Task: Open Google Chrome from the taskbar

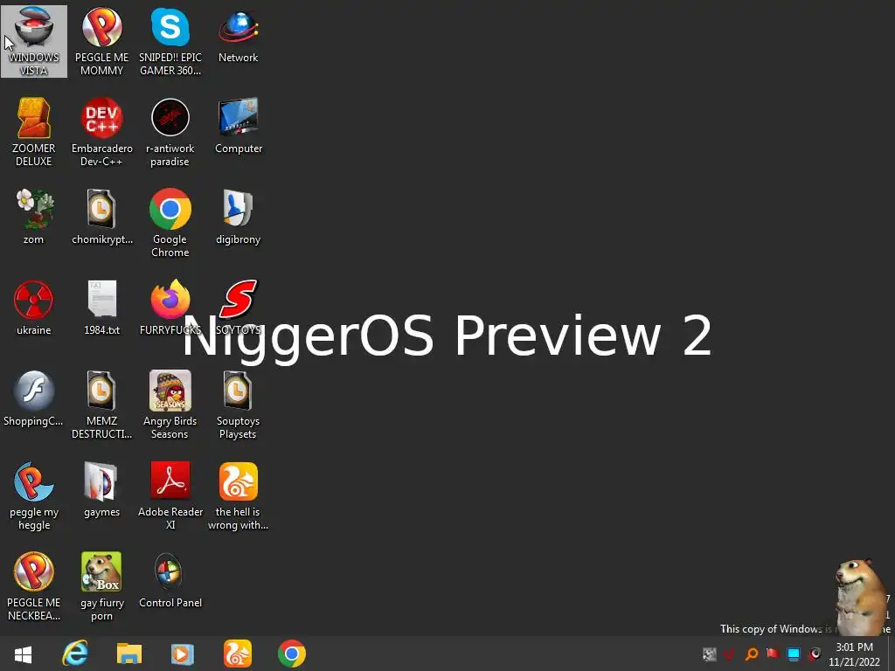Action: tap(292, 654)
